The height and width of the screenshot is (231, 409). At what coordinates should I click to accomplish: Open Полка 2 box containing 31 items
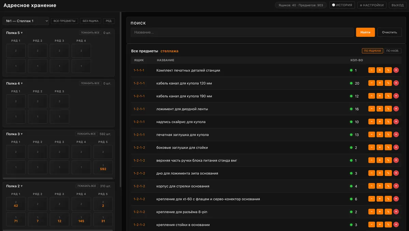103,219
